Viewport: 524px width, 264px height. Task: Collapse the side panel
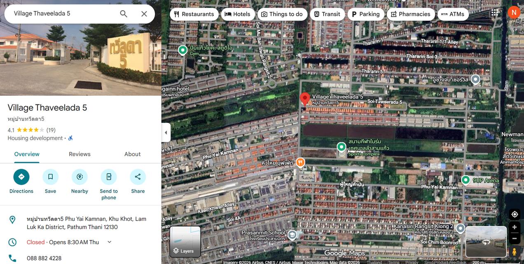coord(166,132)
